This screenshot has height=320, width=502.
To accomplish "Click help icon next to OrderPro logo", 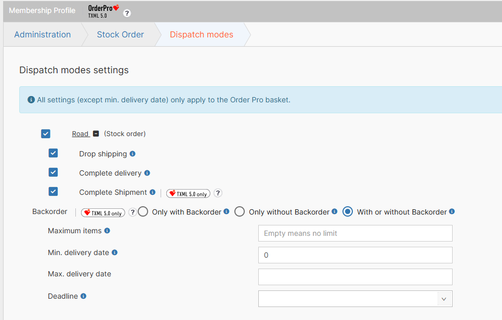I will 127,14.
